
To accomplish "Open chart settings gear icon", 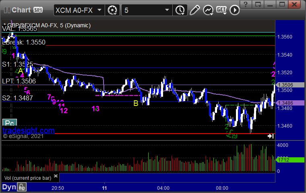I will pos(112,10).
